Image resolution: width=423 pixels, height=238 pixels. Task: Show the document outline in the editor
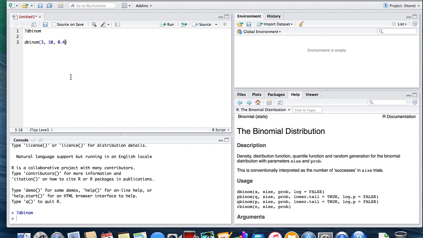click(225, 24)
